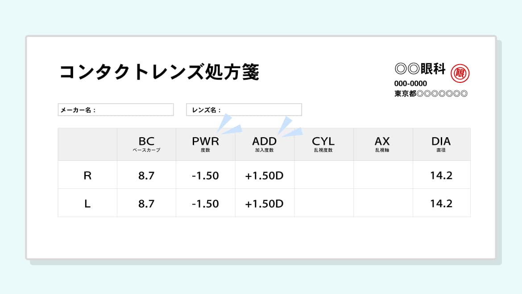
Task: Click the PWR 度数 column header
Action: [205, 144]
